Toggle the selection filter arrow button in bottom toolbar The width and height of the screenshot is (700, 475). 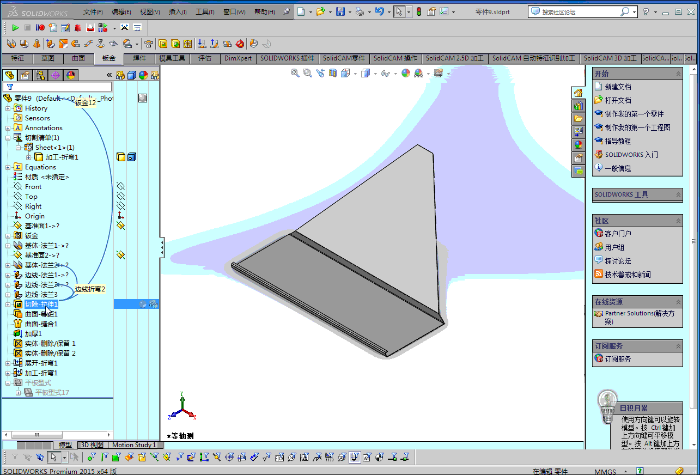tap(53, 456)
